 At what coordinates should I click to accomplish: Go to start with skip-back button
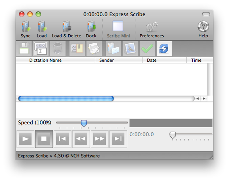pos(63,139)
